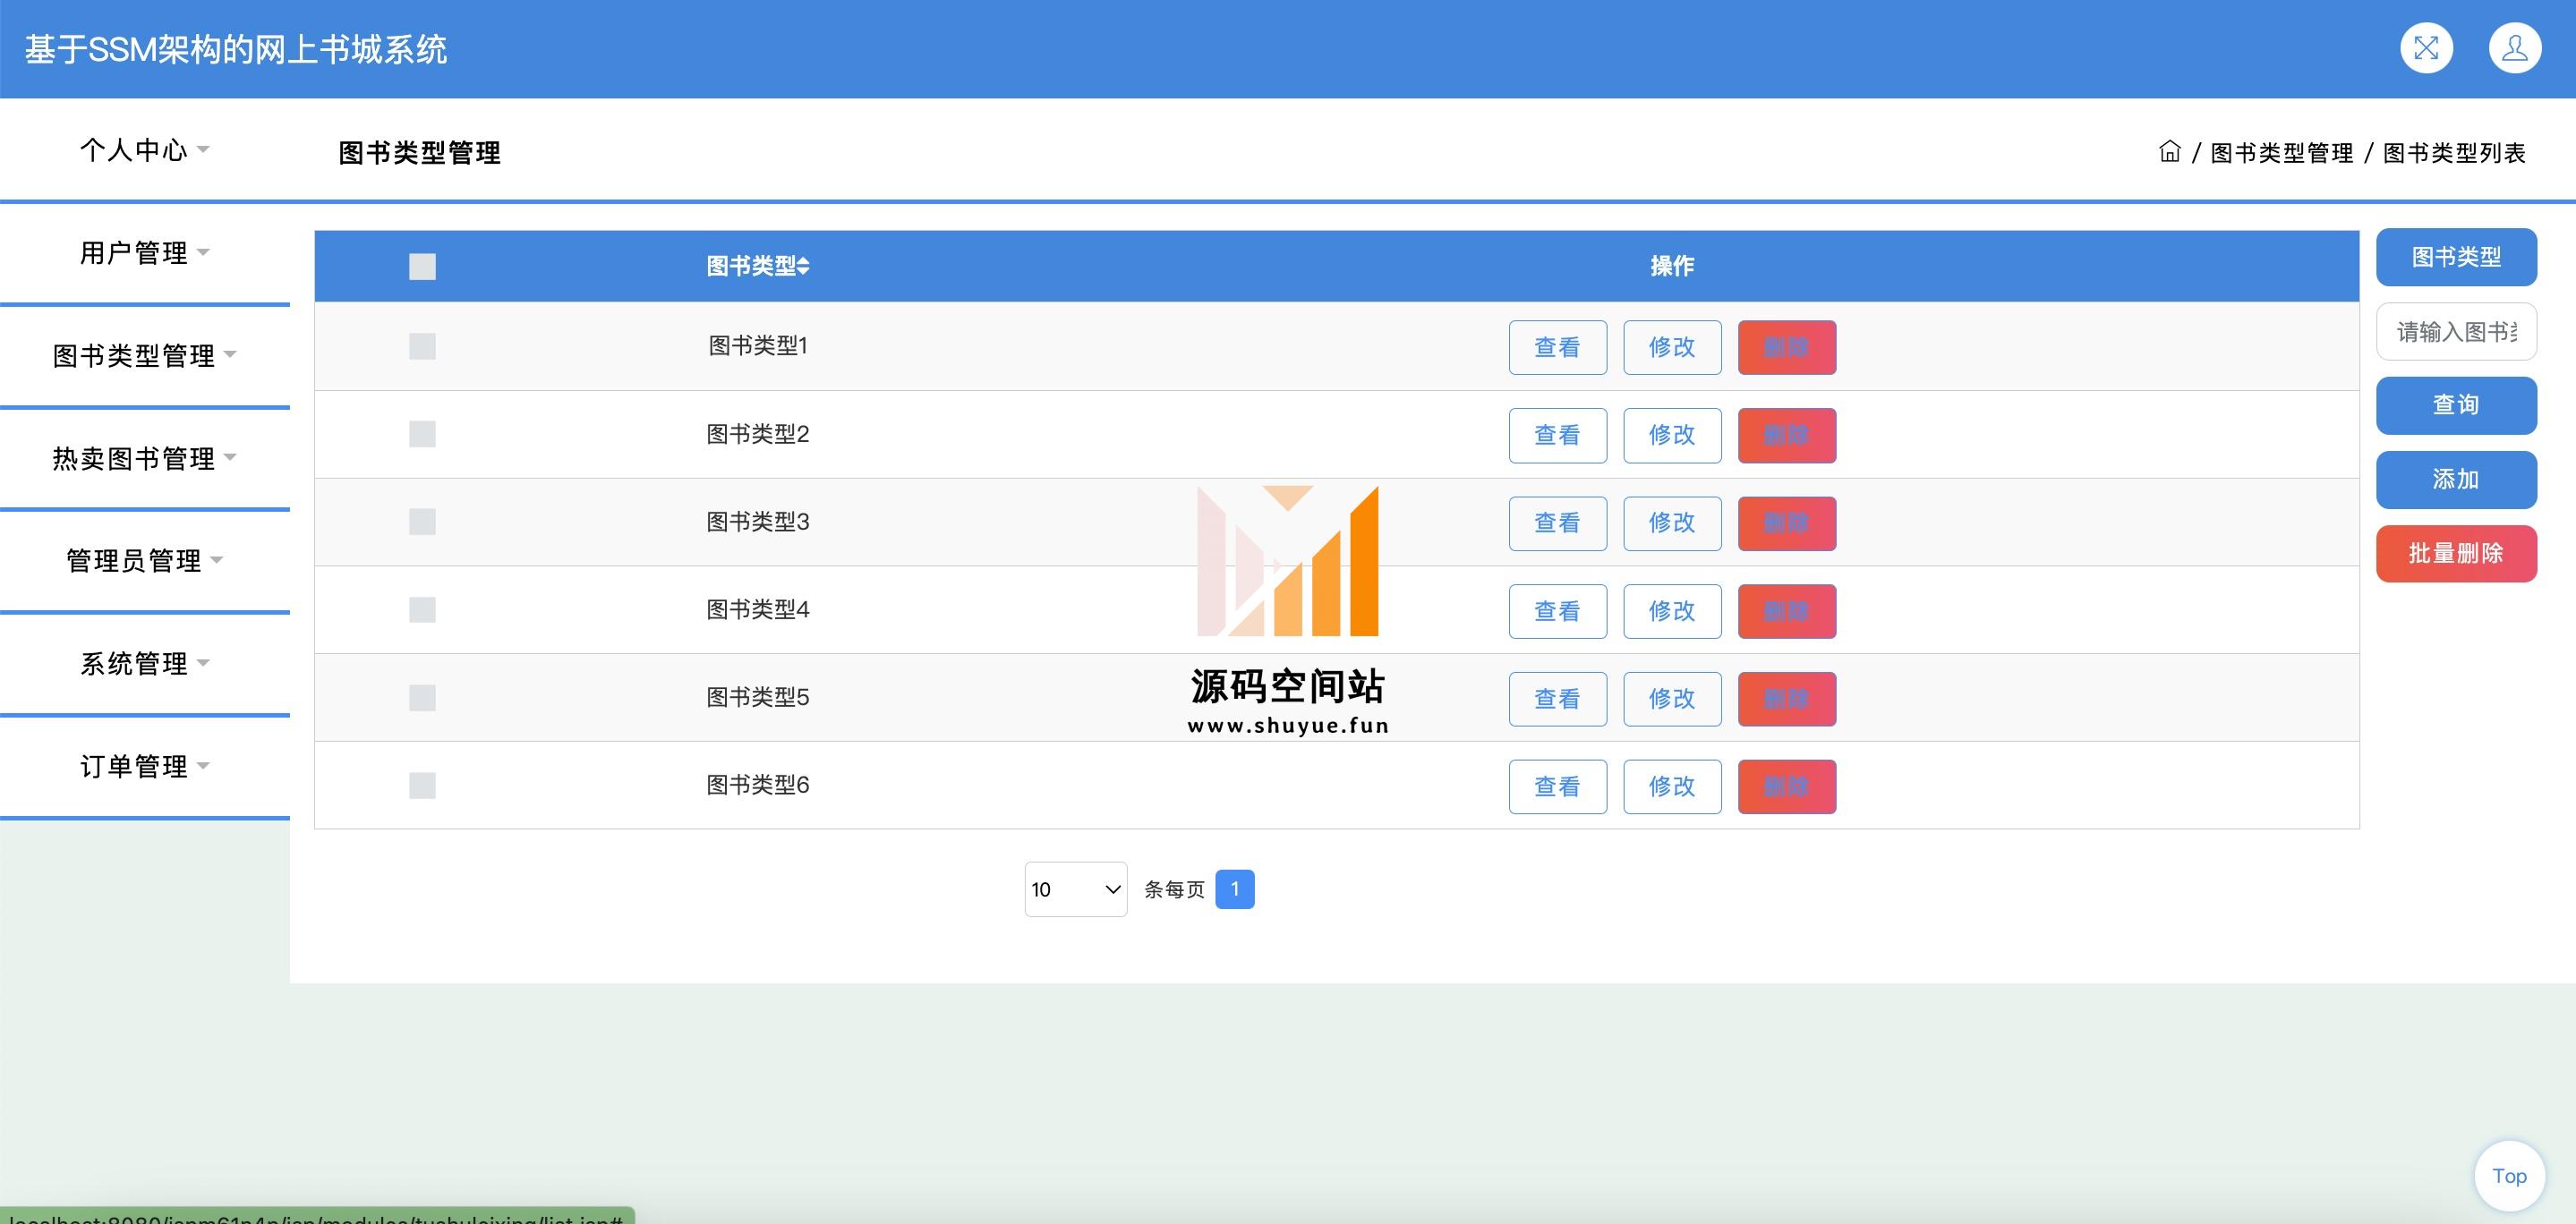Edit 图书类型1 using 修改
This screenshot has width=2576, height=1224.
click(1672, 347)
